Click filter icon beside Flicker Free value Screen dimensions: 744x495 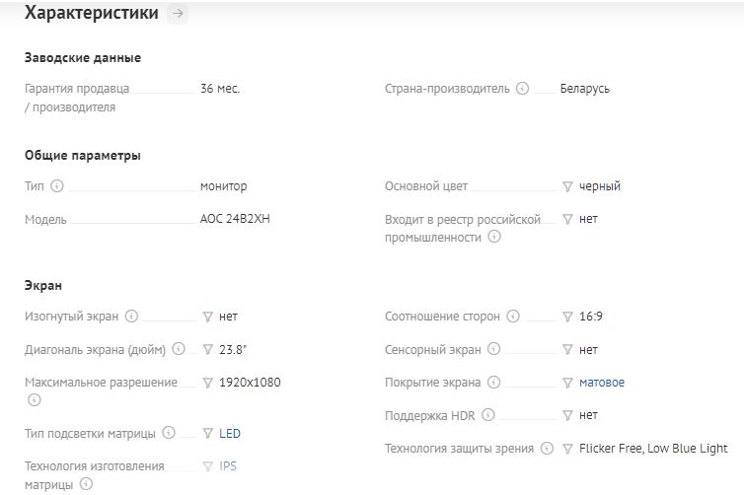(567, 449)
